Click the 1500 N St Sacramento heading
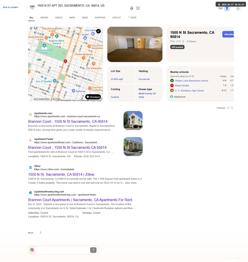 coord(192,35)
